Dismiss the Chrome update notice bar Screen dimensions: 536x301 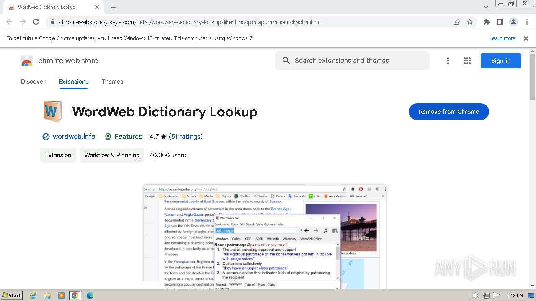point(526,38)
